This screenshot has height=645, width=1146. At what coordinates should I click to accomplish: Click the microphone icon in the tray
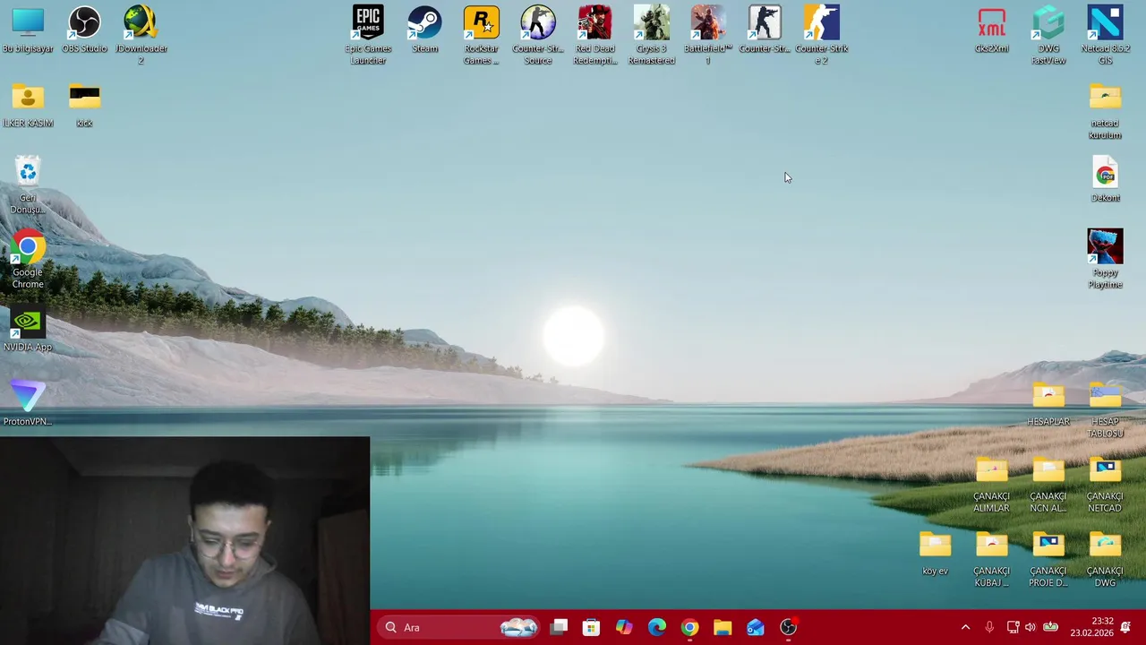989,627
